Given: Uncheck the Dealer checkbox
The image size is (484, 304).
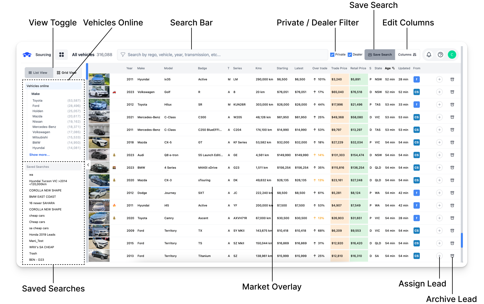Looking at the screenshot, I should pos(350,55).
